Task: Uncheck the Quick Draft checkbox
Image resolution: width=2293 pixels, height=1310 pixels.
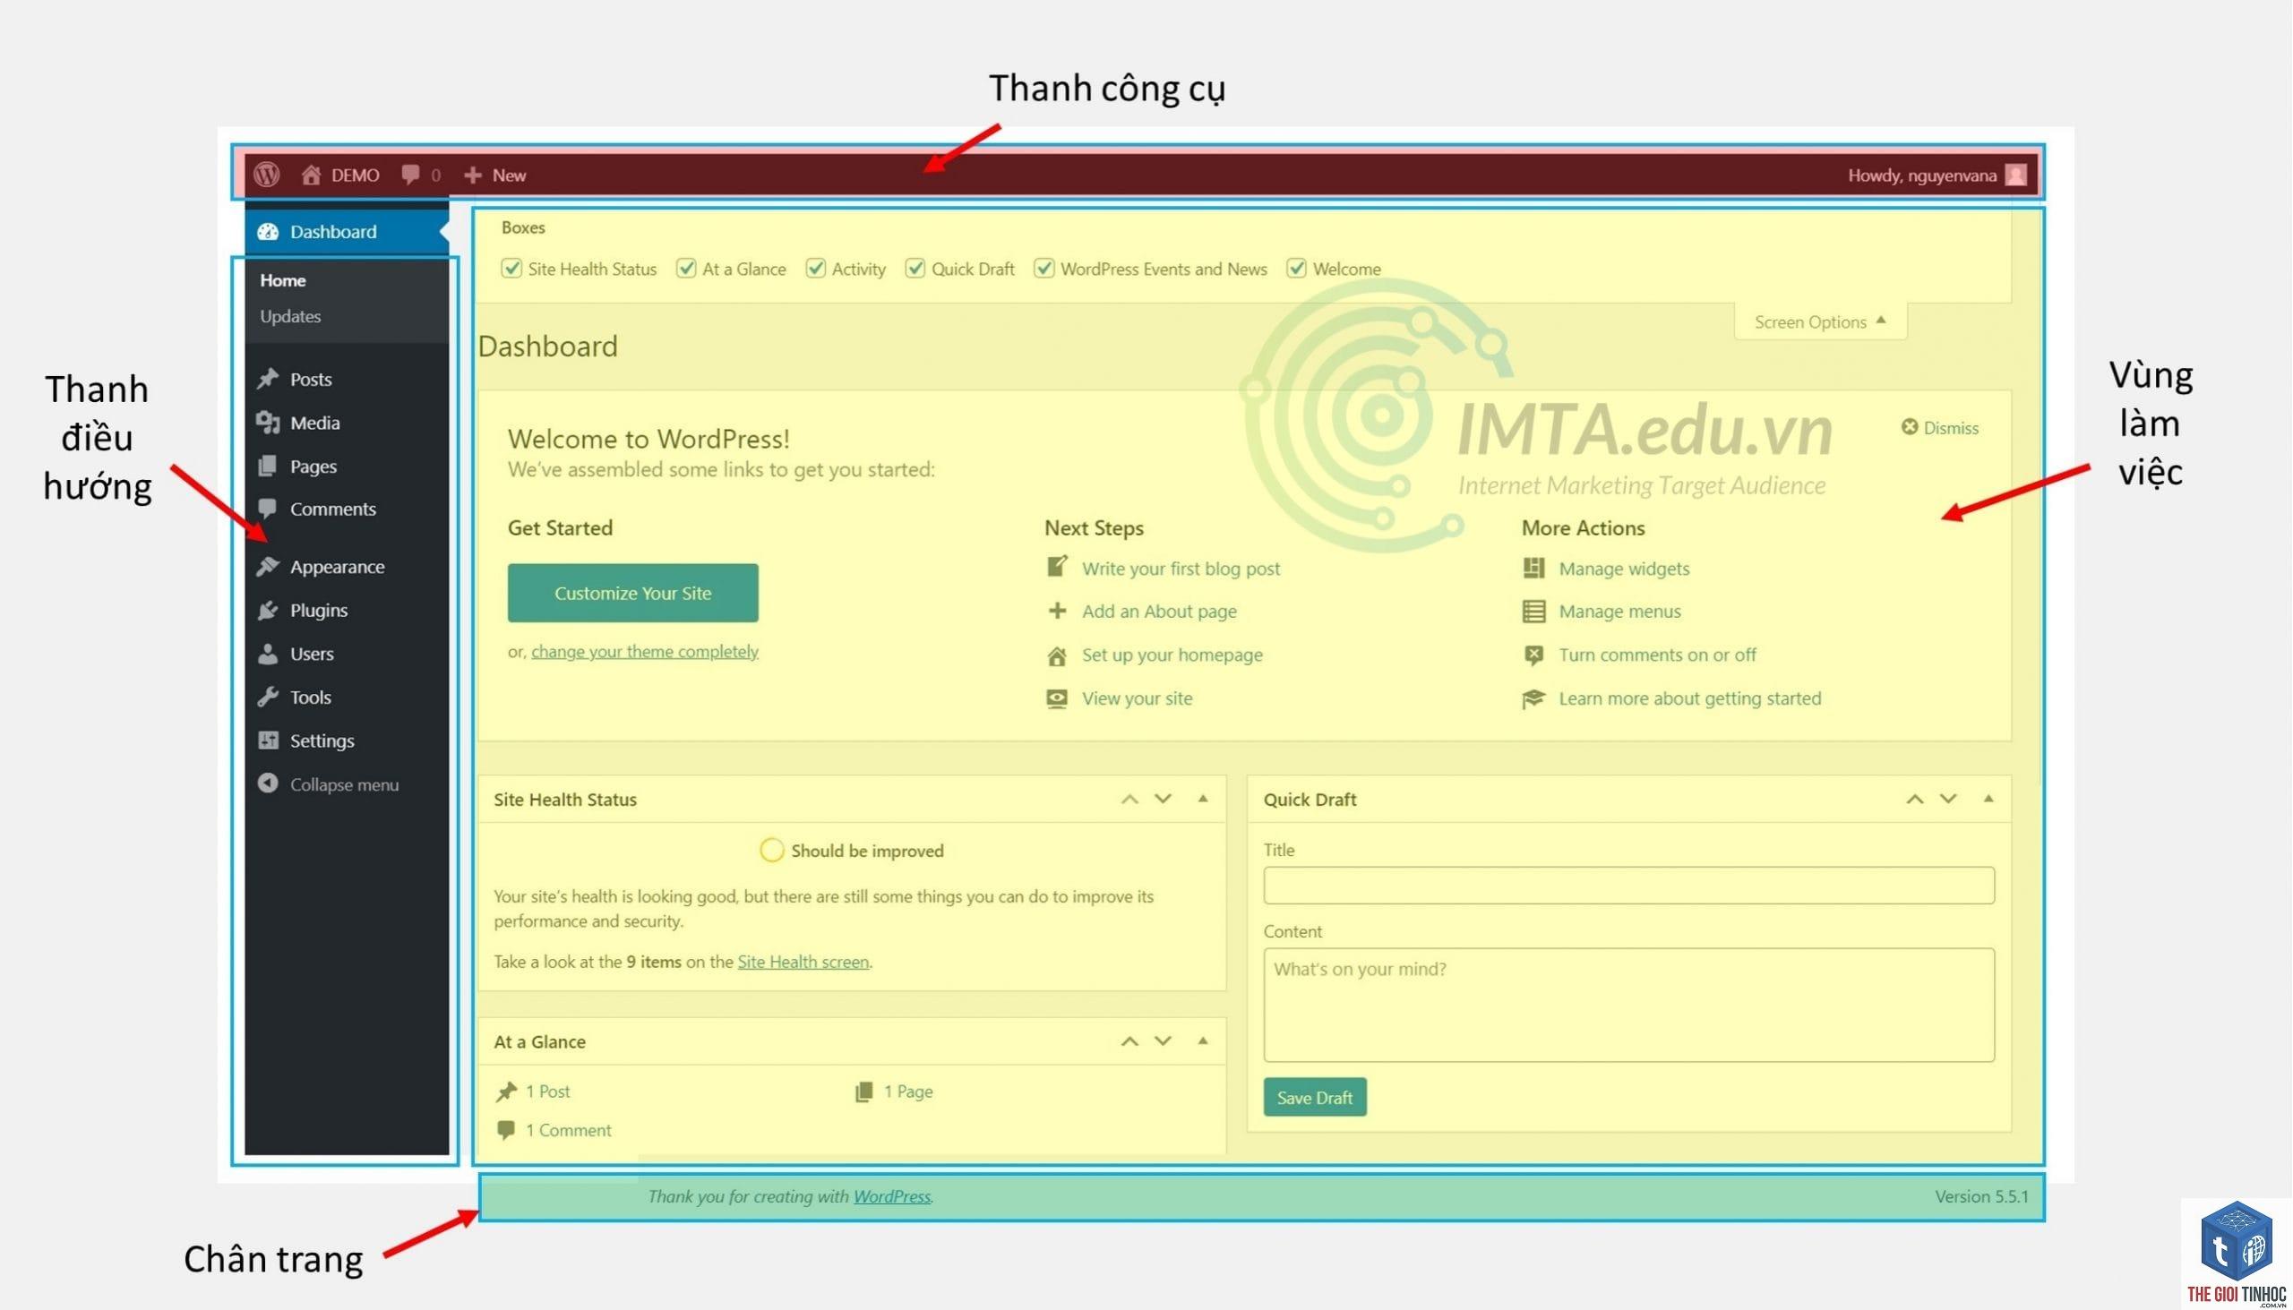Action: point(915,268)
